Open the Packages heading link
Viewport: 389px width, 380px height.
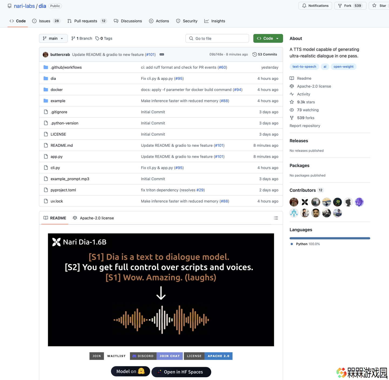pos(299,165)
